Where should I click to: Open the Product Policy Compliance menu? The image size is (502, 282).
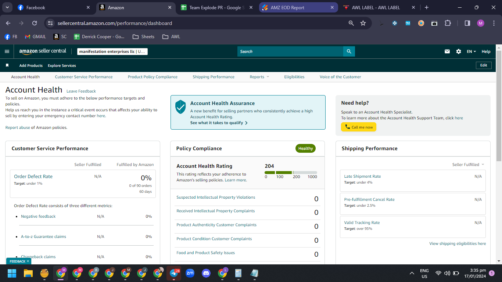[x=153, y=77]
